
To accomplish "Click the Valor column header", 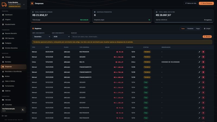I will (x=107, y=47).
